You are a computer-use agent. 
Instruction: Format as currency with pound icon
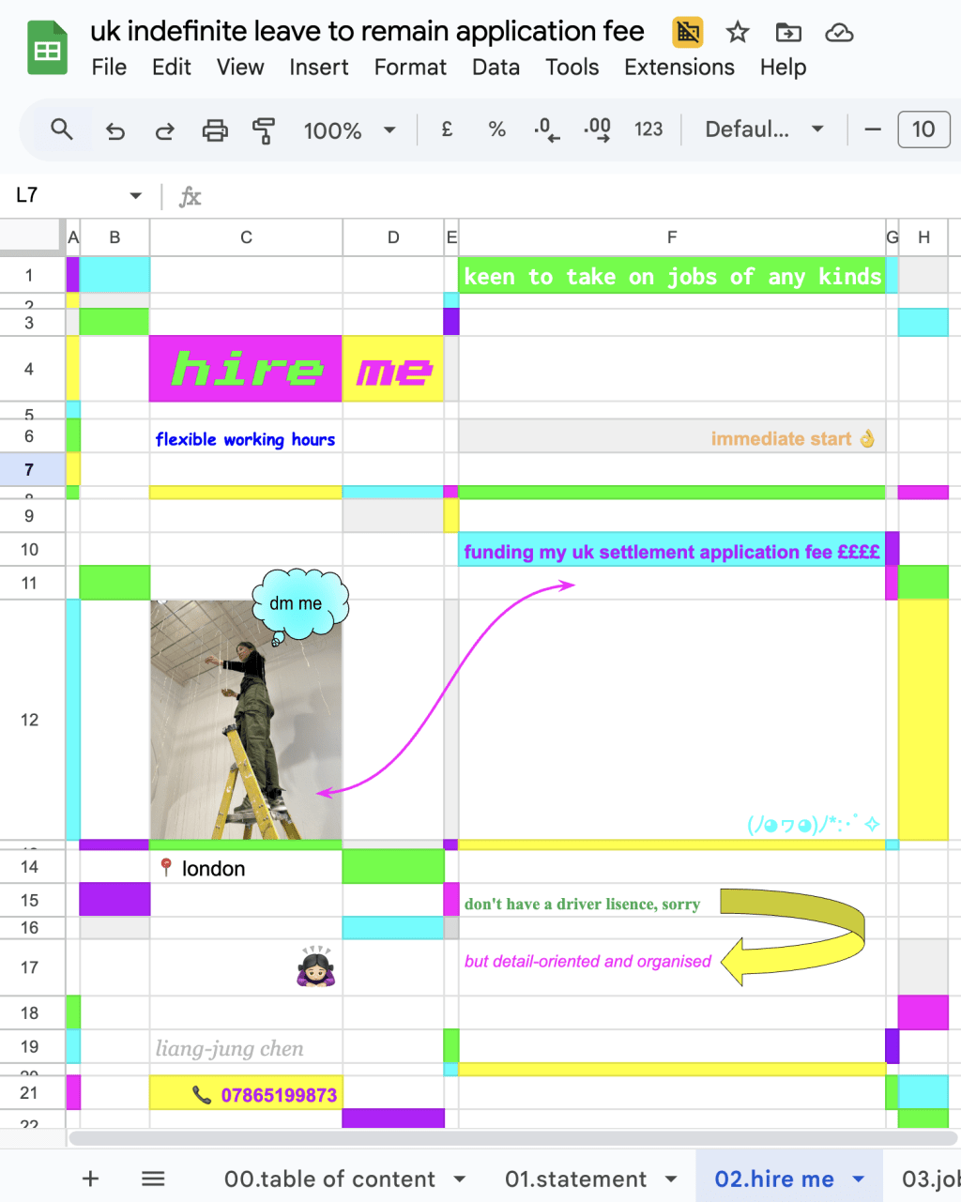447,129
